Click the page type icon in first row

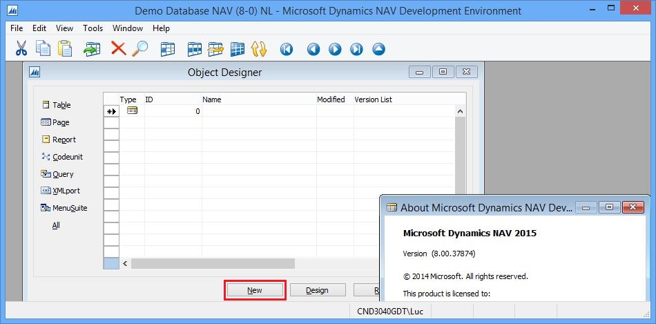point(132,111)
